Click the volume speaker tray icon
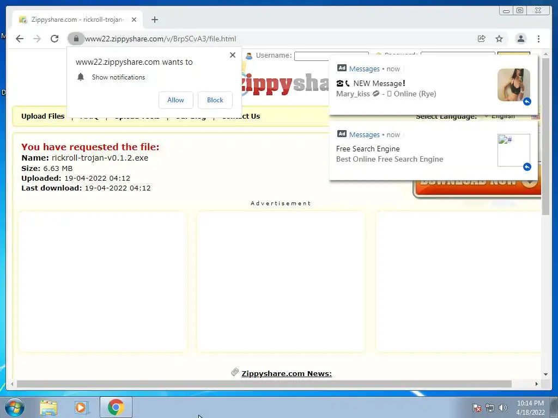 [x=502, y=408]
